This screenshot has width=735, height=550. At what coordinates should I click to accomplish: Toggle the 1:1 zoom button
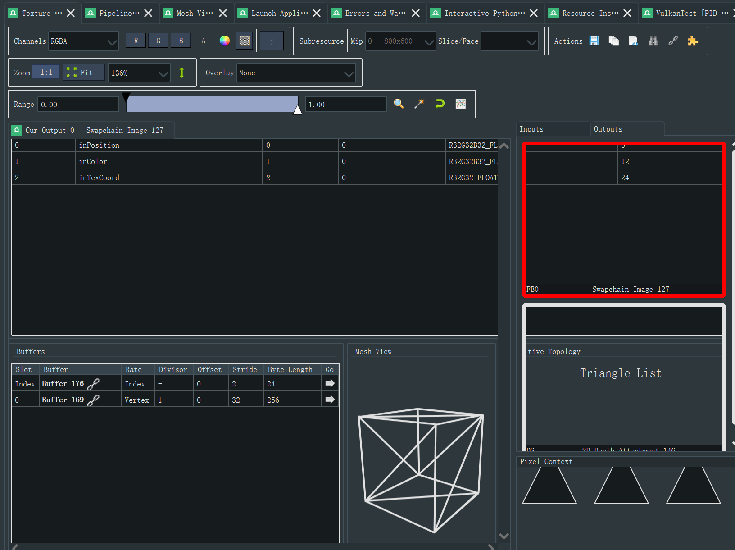click(46, 73)
